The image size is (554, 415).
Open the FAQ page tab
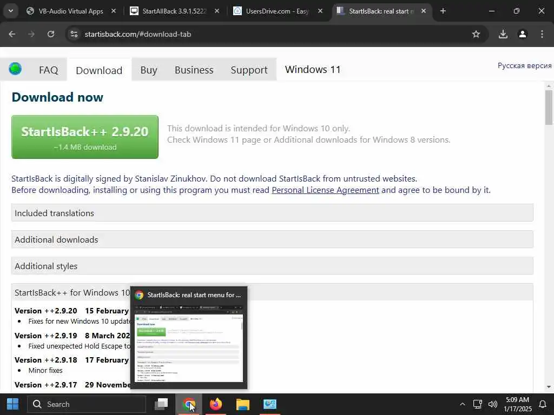click(48, 70)
